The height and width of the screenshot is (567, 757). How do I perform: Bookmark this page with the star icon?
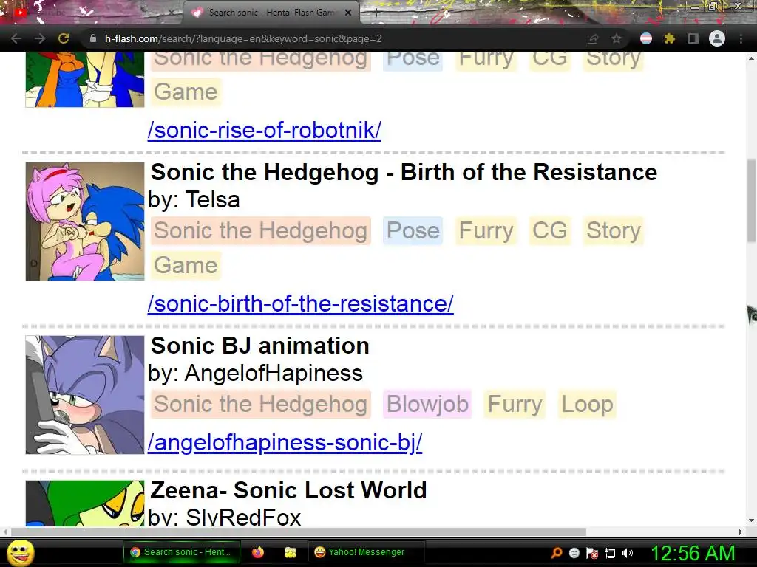[616, 38]
